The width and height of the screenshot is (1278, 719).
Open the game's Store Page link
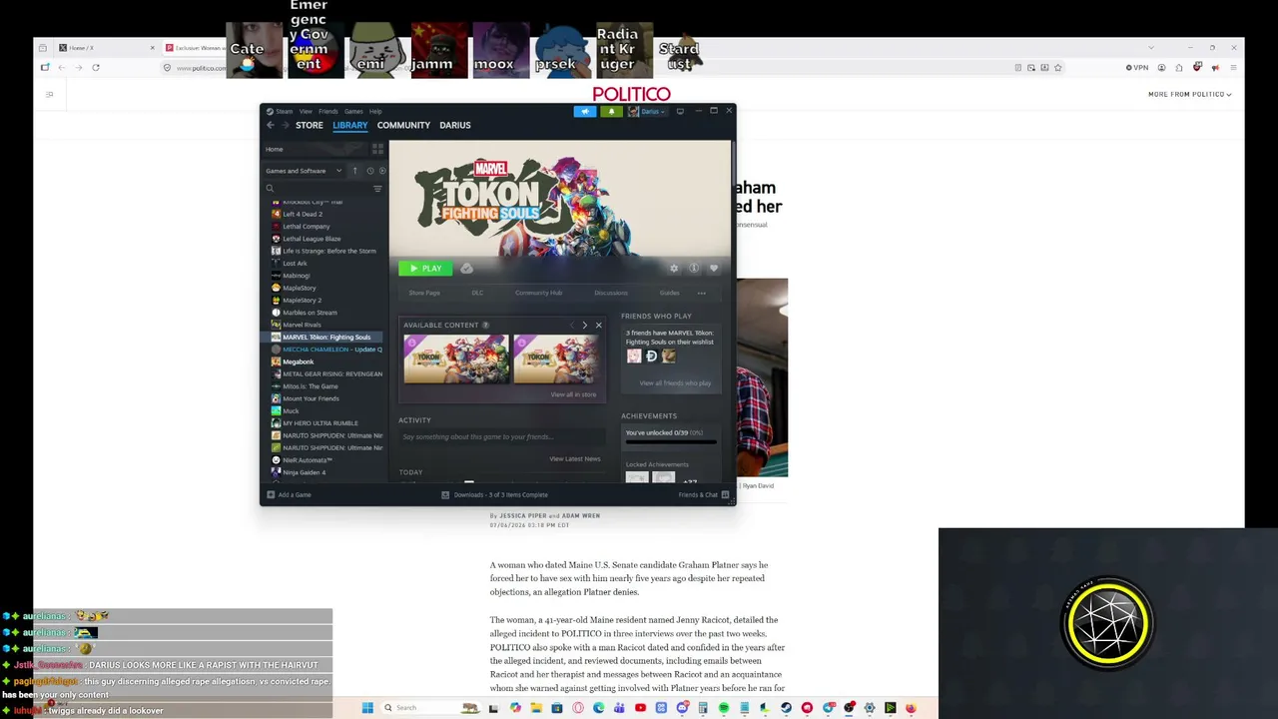point(424,293)
